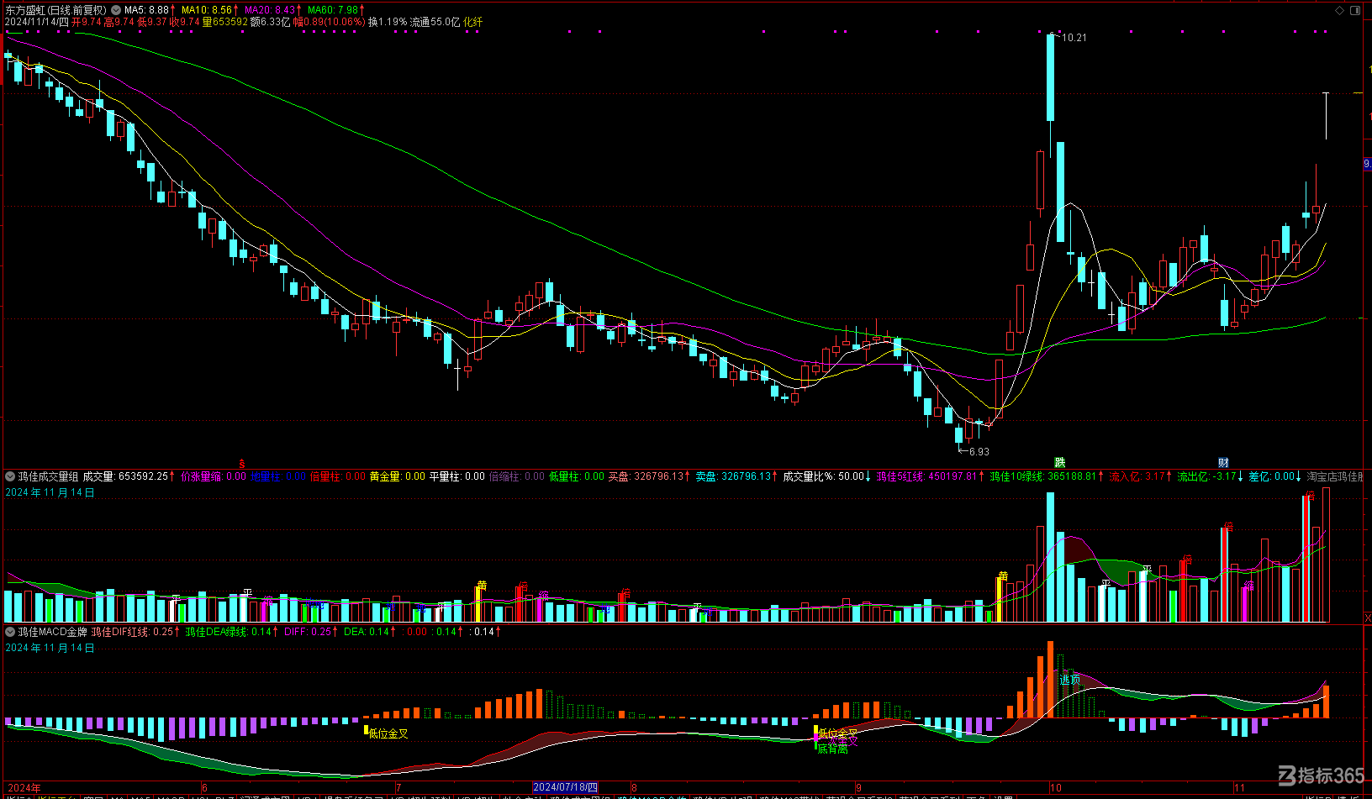Click the 黄金量: 0.00 label

coord(397,476)
